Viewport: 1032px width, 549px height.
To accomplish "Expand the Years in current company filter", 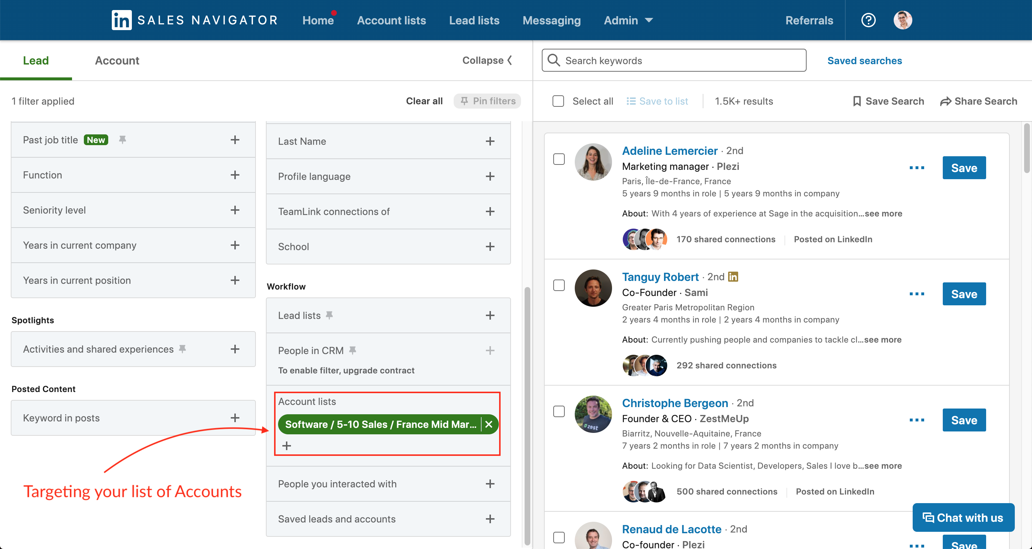I will click(235, 245).
